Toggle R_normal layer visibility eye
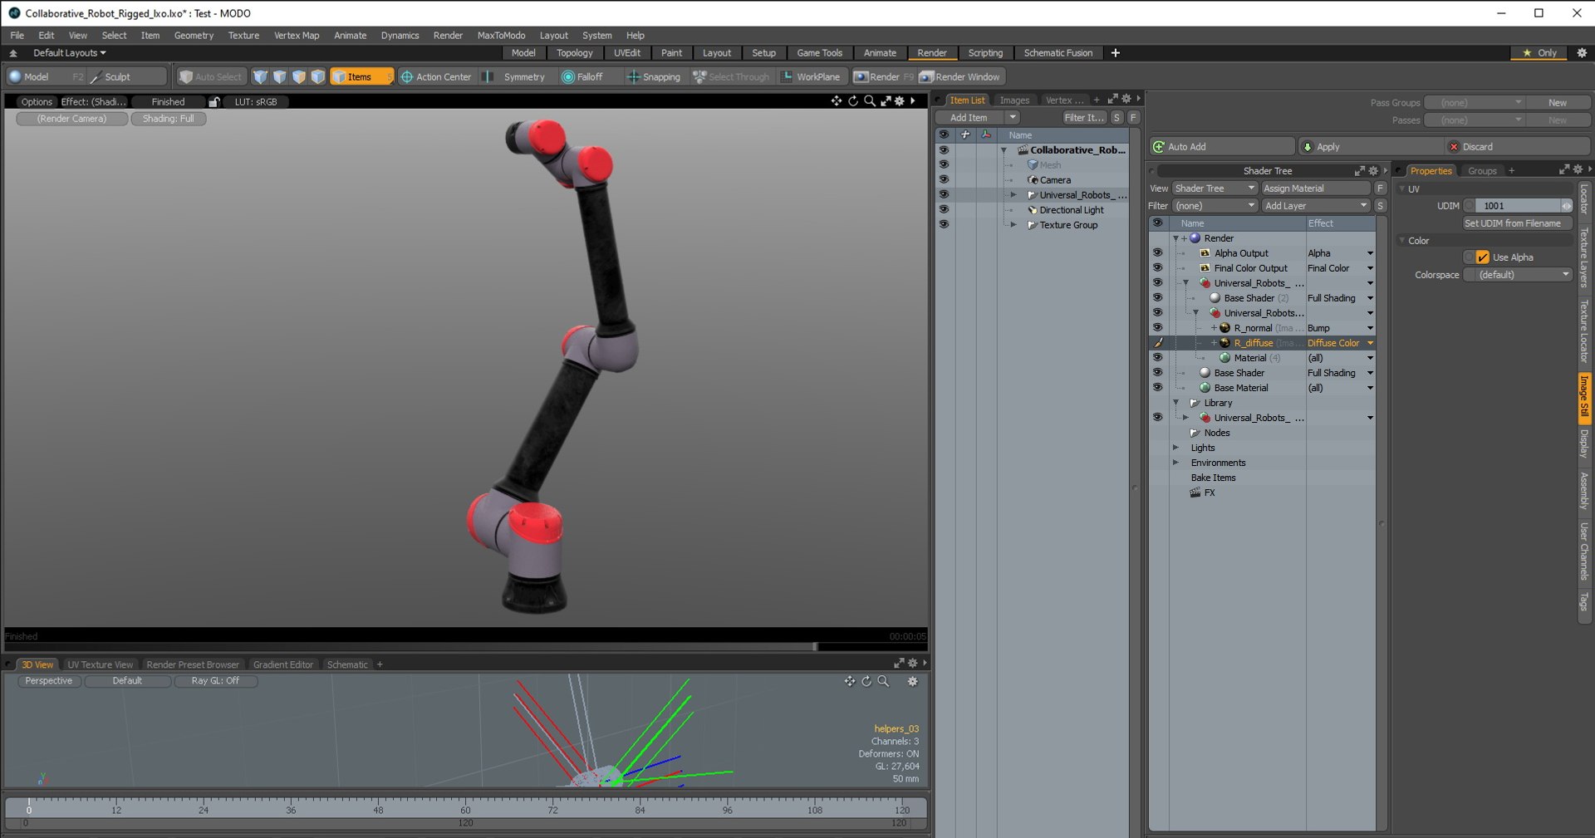 [x=1157, y=327]
